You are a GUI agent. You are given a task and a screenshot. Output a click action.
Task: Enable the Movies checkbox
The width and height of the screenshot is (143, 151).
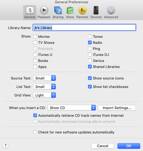click(35, 37)
